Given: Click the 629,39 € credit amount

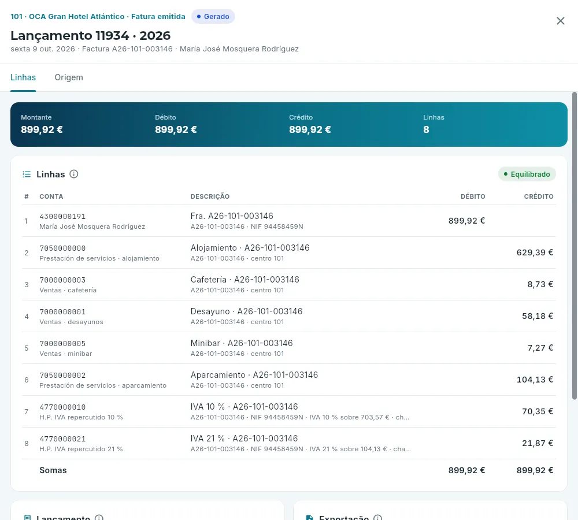Looking at the screenshot, I should point(535,252).
